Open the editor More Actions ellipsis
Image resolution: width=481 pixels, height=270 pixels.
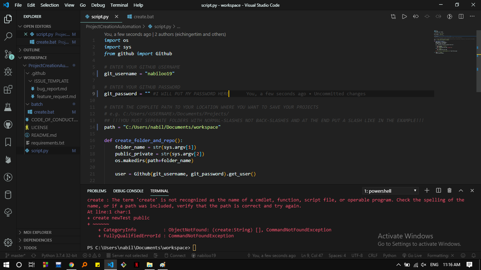472,17
